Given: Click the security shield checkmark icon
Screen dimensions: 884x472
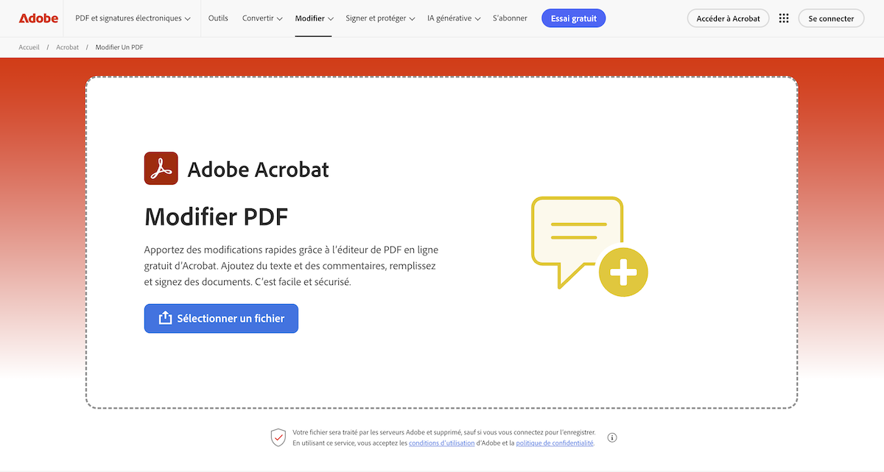Looking at the screenshot, I should [x=278, y=437].
